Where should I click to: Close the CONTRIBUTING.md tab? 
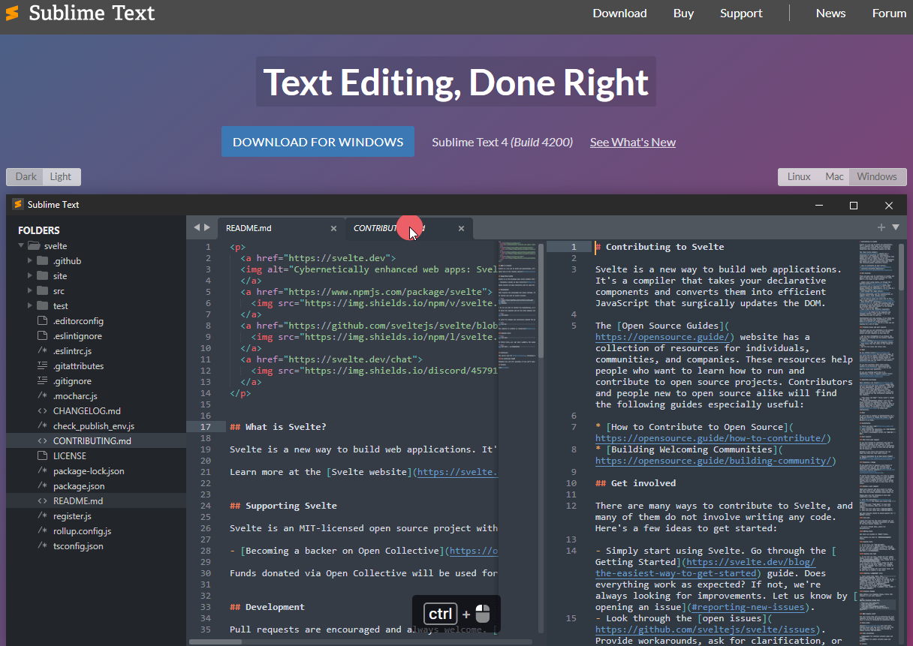click(462, 228)
